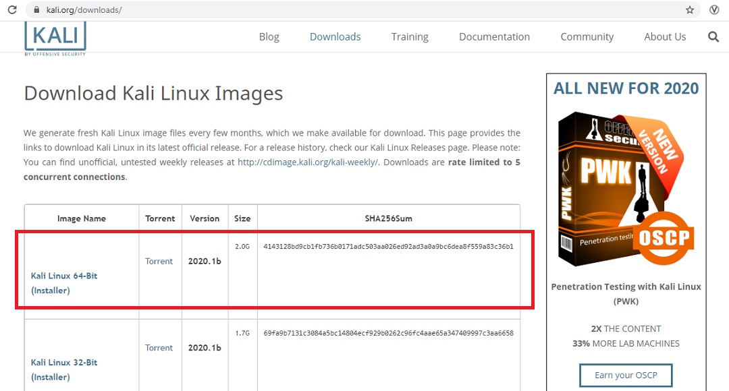Screen dimensions: 729x391
Task: Click version 2020.1b in the 32-Bit row
Action: [x=205, y=347]
